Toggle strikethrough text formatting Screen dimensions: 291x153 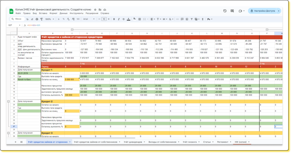123,19
